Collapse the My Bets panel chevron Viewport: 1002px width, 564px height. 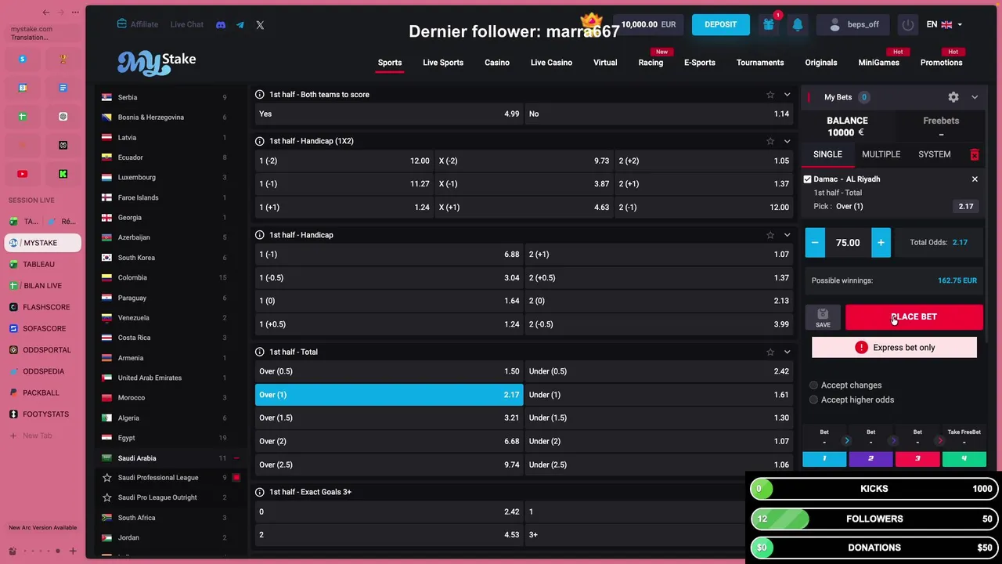click(975, 97)
